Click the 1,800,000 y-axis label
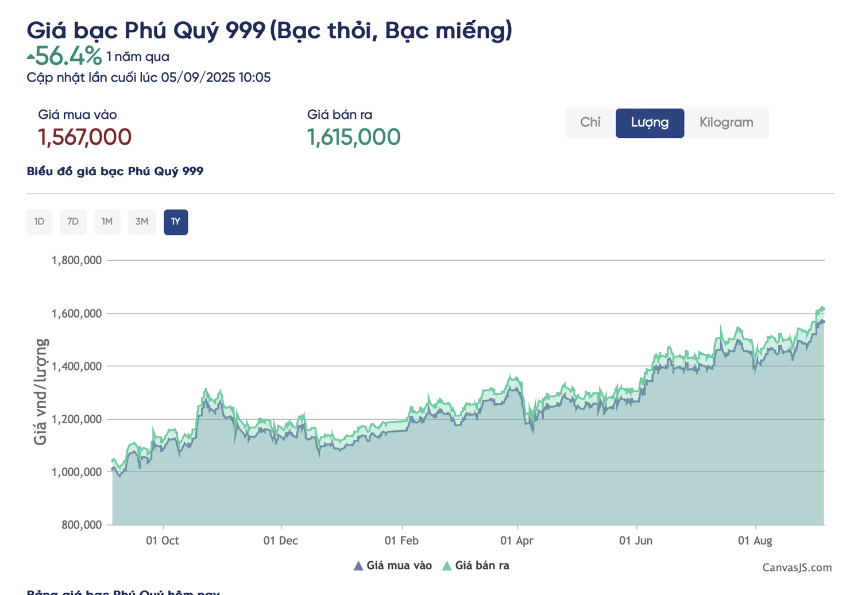The image size is (850, 595). [x=76, y=260]
